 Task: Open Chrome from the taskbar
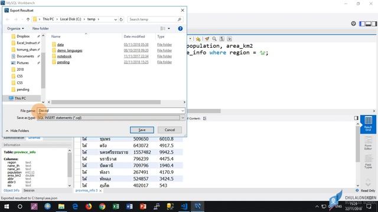coord(102,207)
